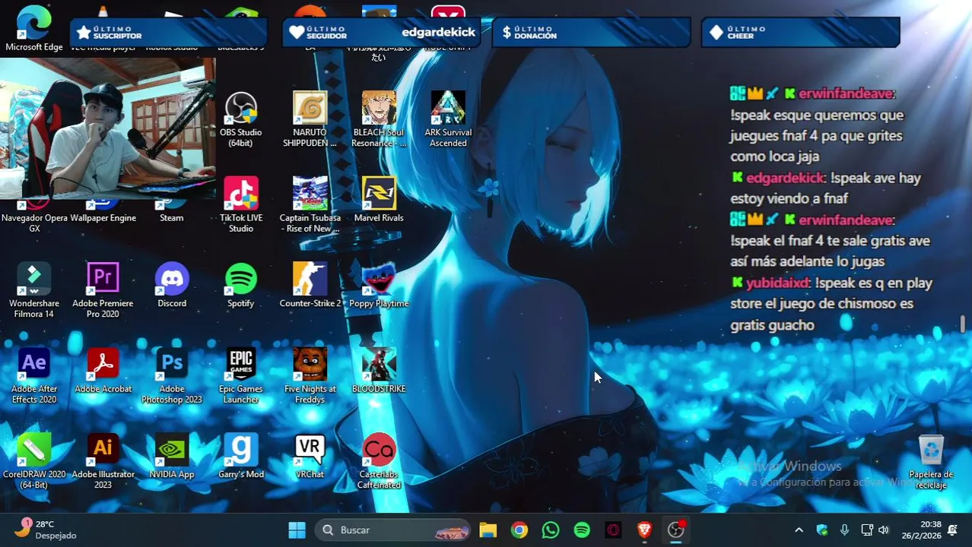Click Último Cheer overlay banner
This screenshot has width=972, height=547.
(x=800, y=32)
